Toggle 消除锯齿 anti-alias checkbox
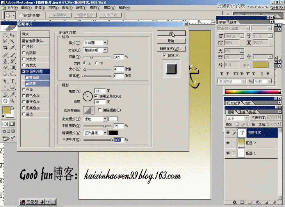This screenshot has height=207, width=285. (x=100, y=110)
